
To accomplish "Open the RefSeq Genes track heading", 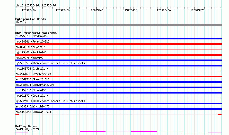I will pyautogui.click(x=26, y=126).
